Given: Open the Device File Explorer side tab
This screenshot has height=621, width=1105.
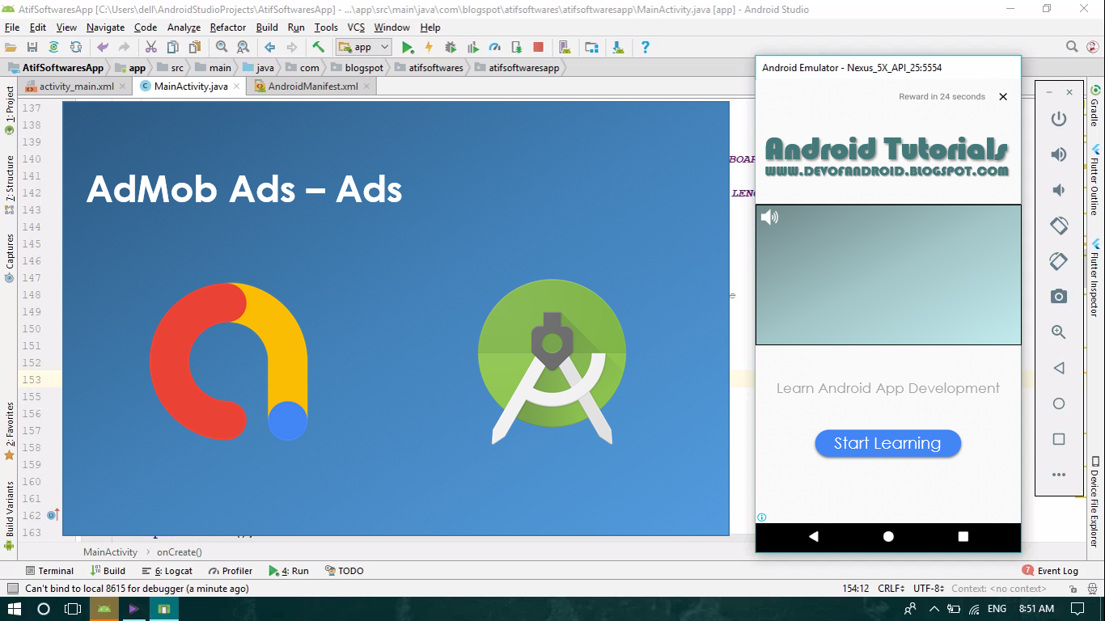Looking at the screenshot, I should (1094, 502).
